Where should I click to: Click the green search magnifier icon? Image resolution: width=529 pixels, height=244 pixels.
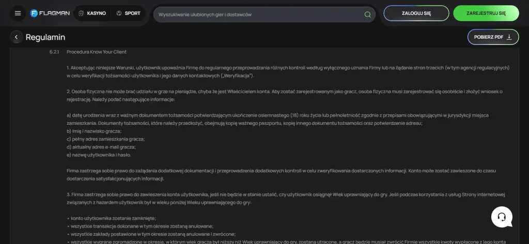(x=367, y=14)
